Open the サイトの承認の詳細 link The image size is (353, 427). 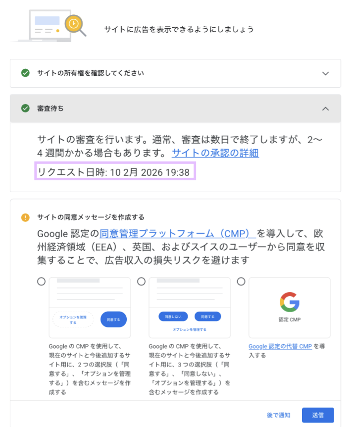(x=215, y=153)
